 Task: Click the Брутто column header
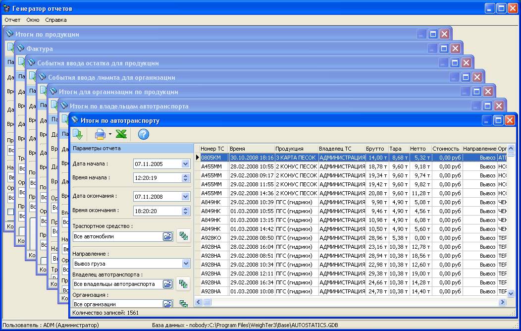[375, 149]
